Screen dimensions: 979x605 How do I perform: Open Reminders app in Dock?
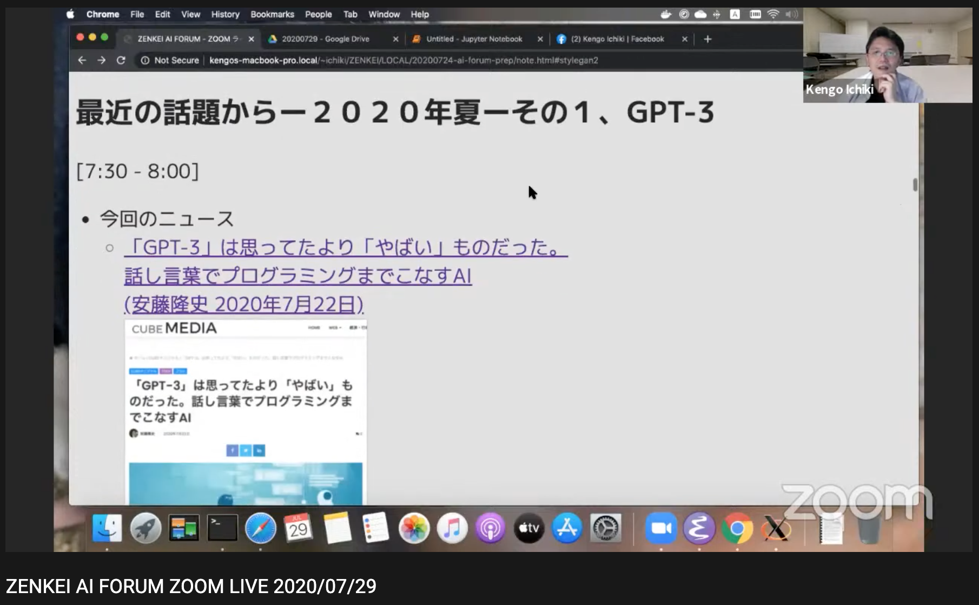click(376, 528)
